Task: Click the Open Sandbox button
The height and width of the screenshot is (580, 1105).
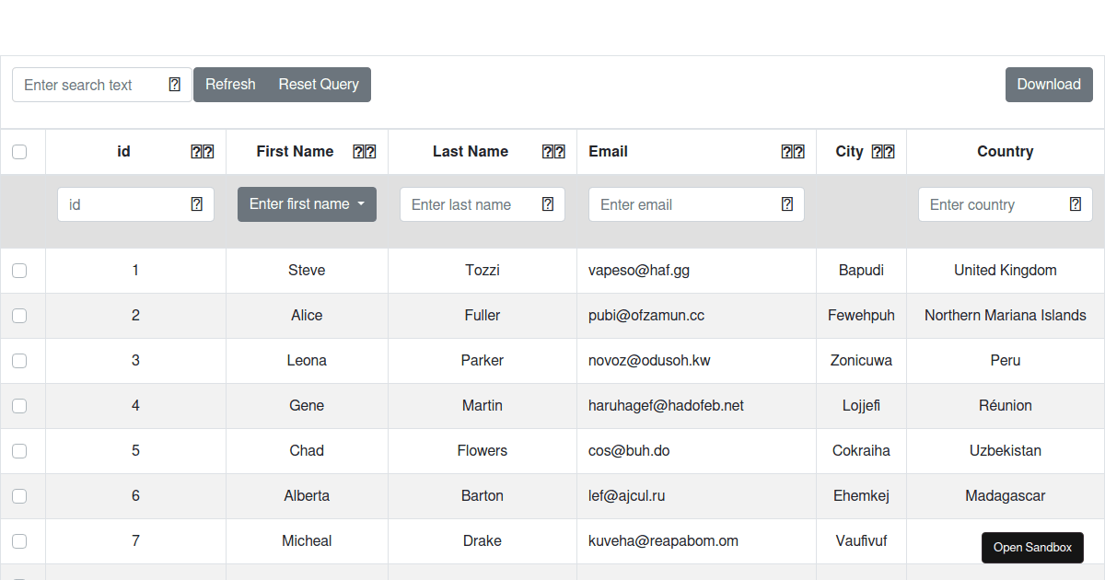Action: (x=1032, y=547)
